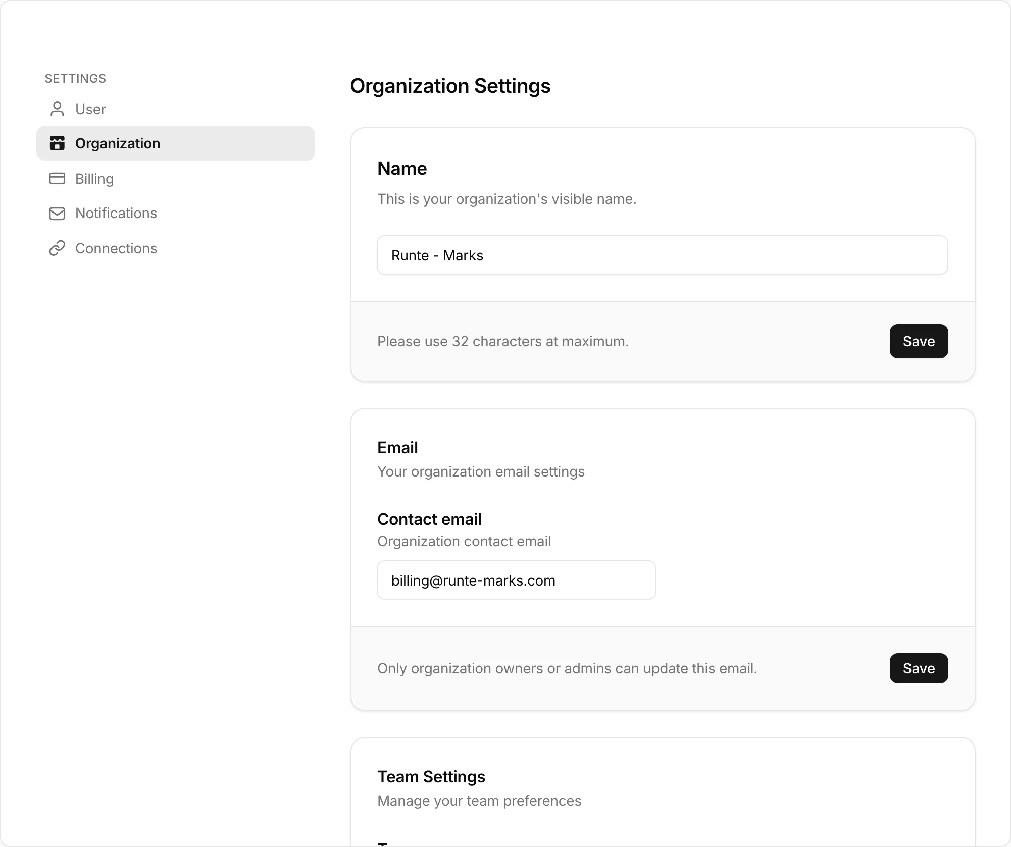This screenshot has width=1011, height=847.
Task: Click the "Manage your team preferences" text
Action: [479, 801]
